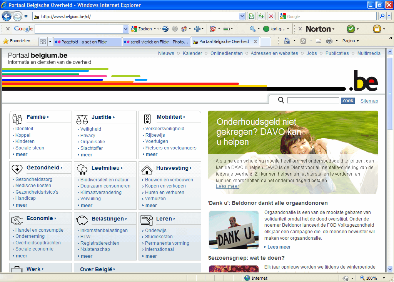This screenshot has width=394, height=282.
Task: Click the browser Back arrow button
Action: click(7, 17)
